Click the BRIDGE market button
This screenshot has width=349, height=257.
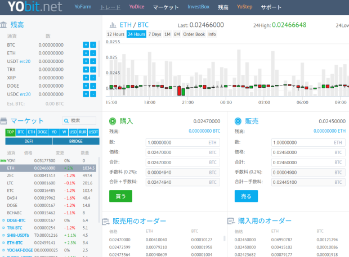click(76, 141)
